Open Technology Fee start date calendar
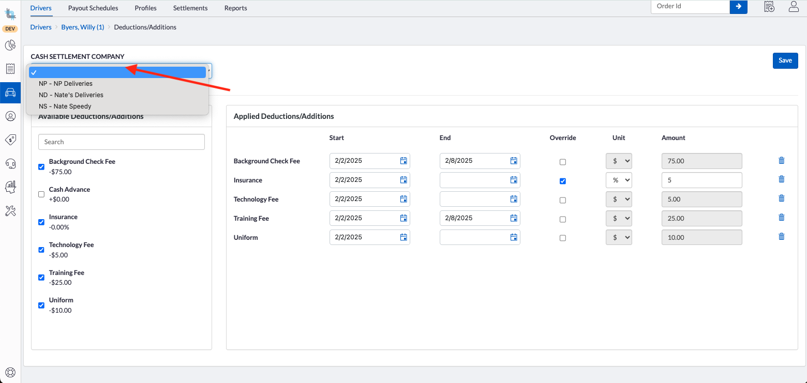 pos(404,199)
